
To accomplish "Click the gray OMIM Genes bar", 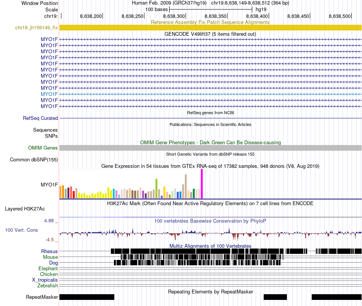I will click(x=210, y=148).
